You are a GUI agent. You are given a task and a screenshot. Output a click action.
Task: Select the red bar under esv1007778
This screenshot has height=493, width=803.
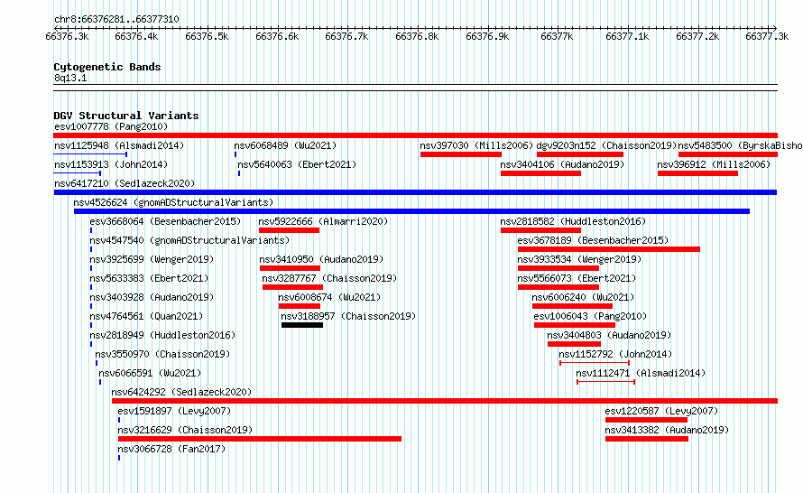pyautogui.click(x=415, y=135)
